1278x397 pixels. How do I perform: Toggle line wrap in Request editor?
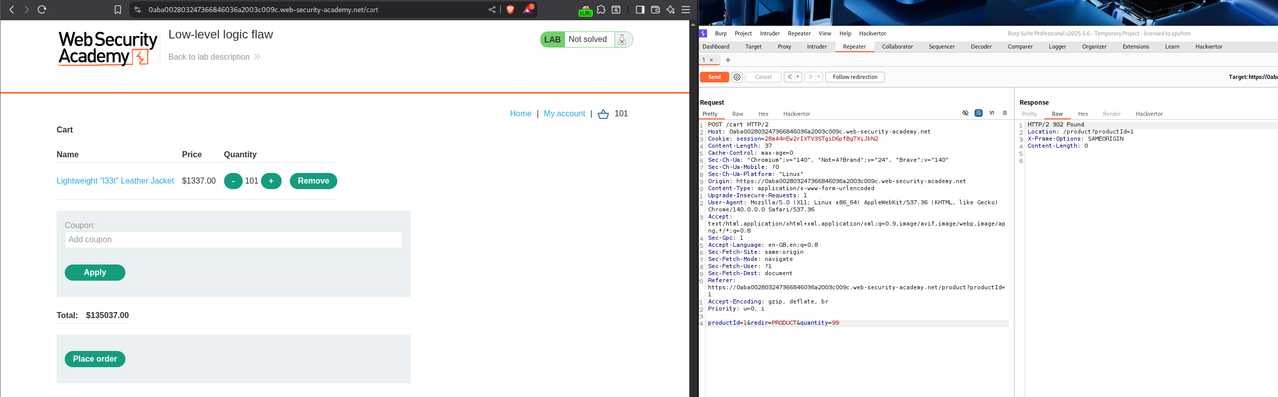coord(979,113)
